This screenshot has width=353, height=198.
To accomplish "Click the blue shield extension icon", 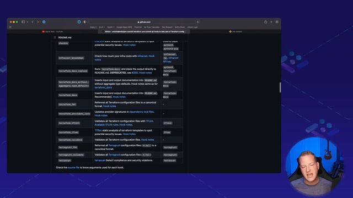I will 44,22.
